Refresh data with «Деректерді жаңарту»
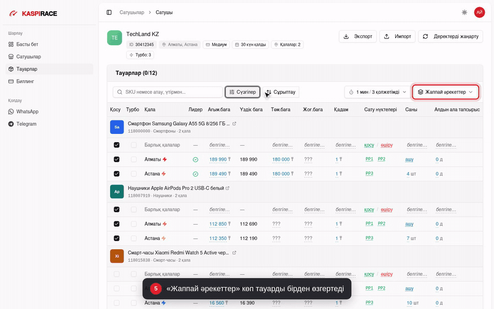 (x=451, y=36)
